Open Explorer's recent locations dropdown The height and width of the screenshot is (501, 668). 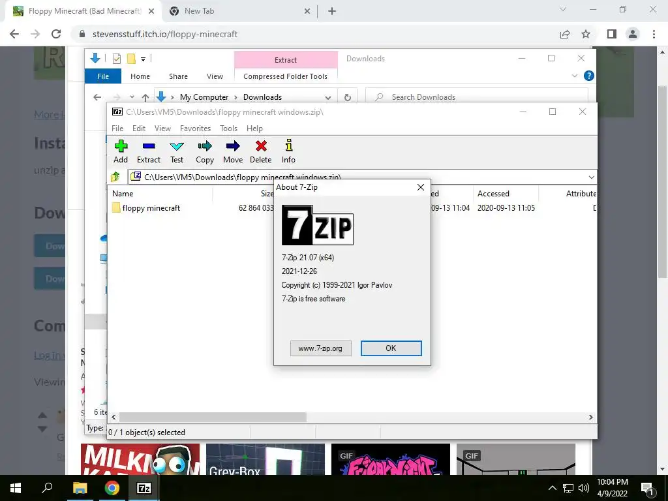coord(132,97)
